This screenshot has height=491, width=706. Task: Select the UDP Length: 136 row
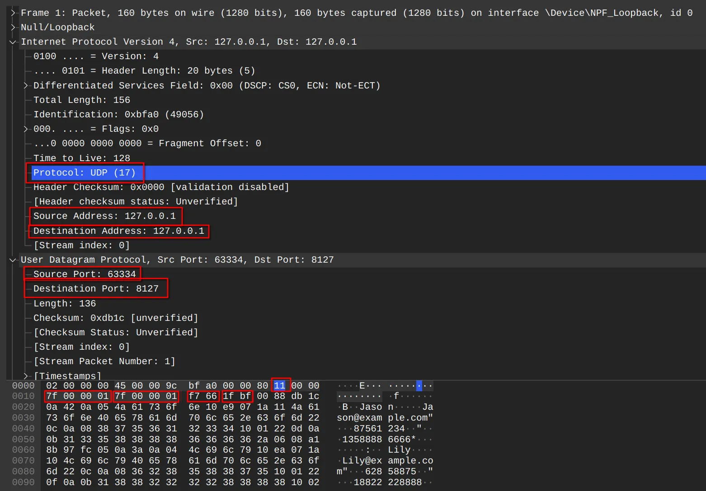click(x=65, y=304)
